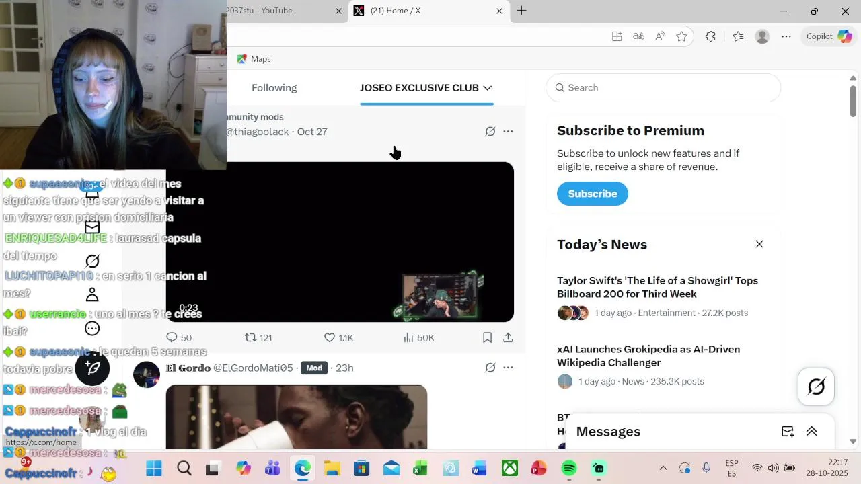Open the Windows Start menu

[x=154, y=469]
